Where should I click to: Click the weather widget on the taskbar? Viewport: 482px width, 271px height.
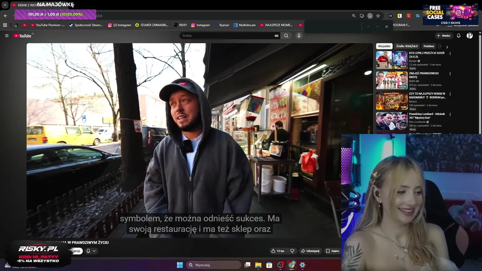pos(21,265)
